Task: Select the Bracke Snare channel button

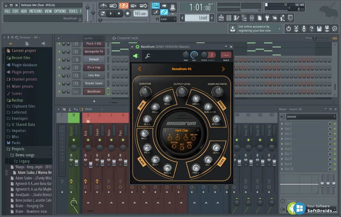Action: [94, 83]
